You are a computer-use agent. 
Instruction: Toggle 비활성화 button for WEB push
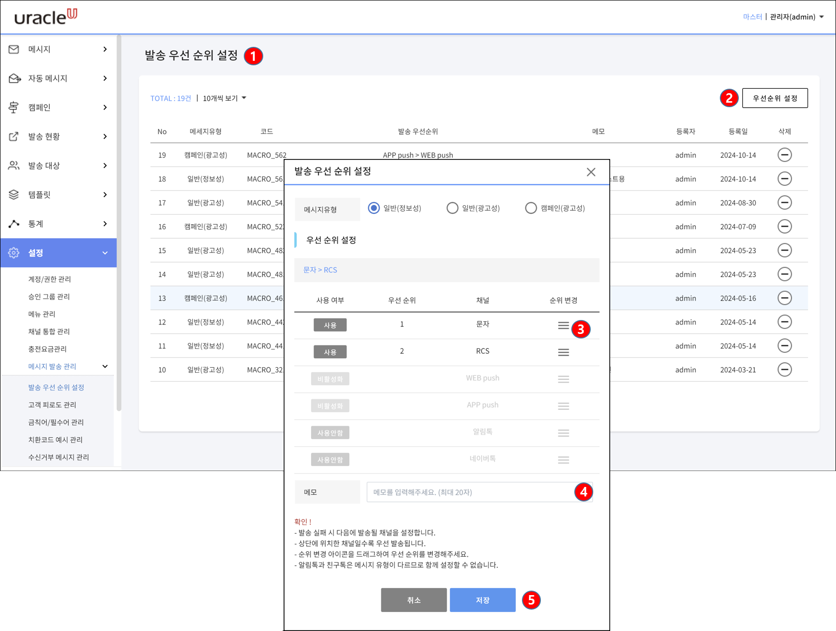coord(330,379)
